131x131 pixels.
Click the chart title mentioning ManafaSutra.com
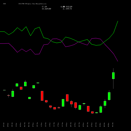click(32, 4)
